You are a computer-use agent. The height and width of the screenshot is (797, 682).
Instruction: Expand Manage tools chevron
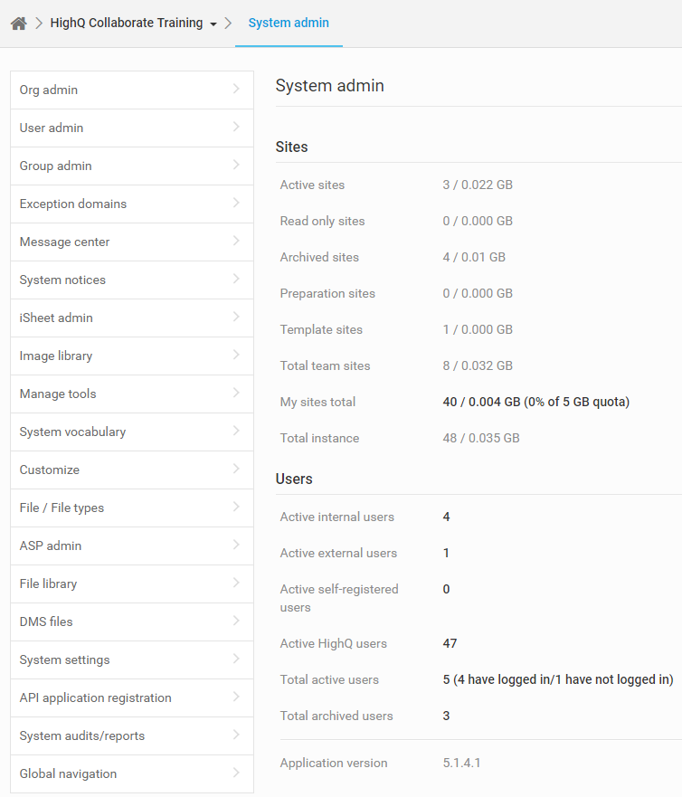pyautogui.click(x=236, y=393)
